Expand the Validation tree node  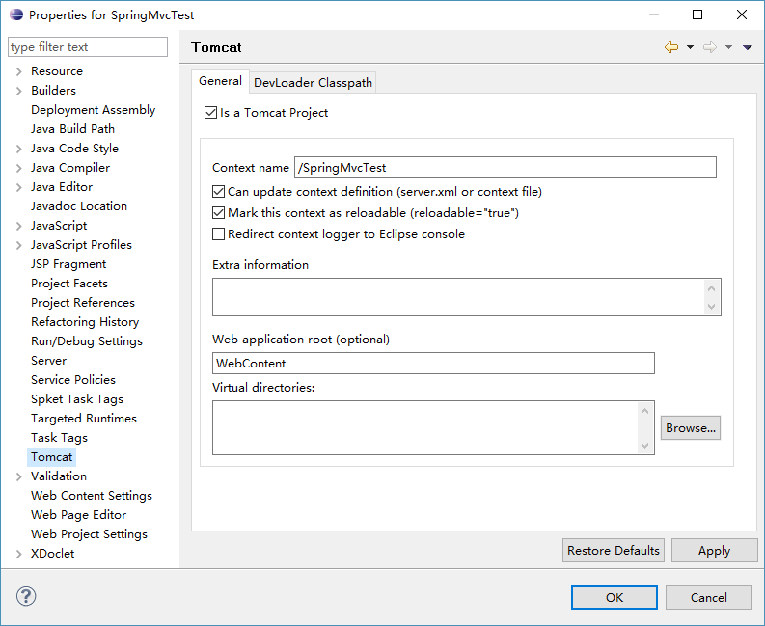[x=18, y=476]
